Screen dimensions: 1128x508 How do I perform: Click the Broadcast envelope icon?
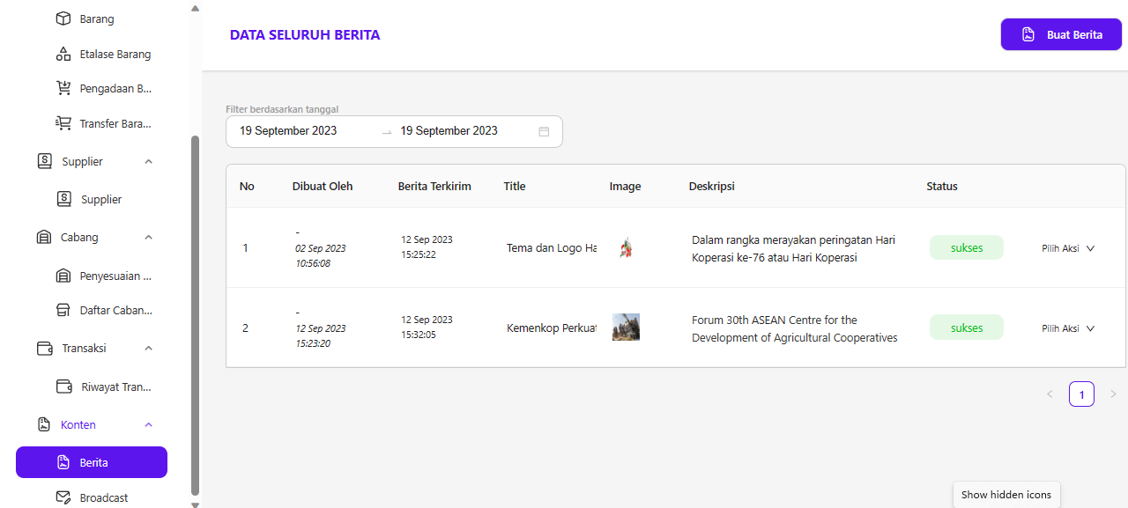(63, 497)
